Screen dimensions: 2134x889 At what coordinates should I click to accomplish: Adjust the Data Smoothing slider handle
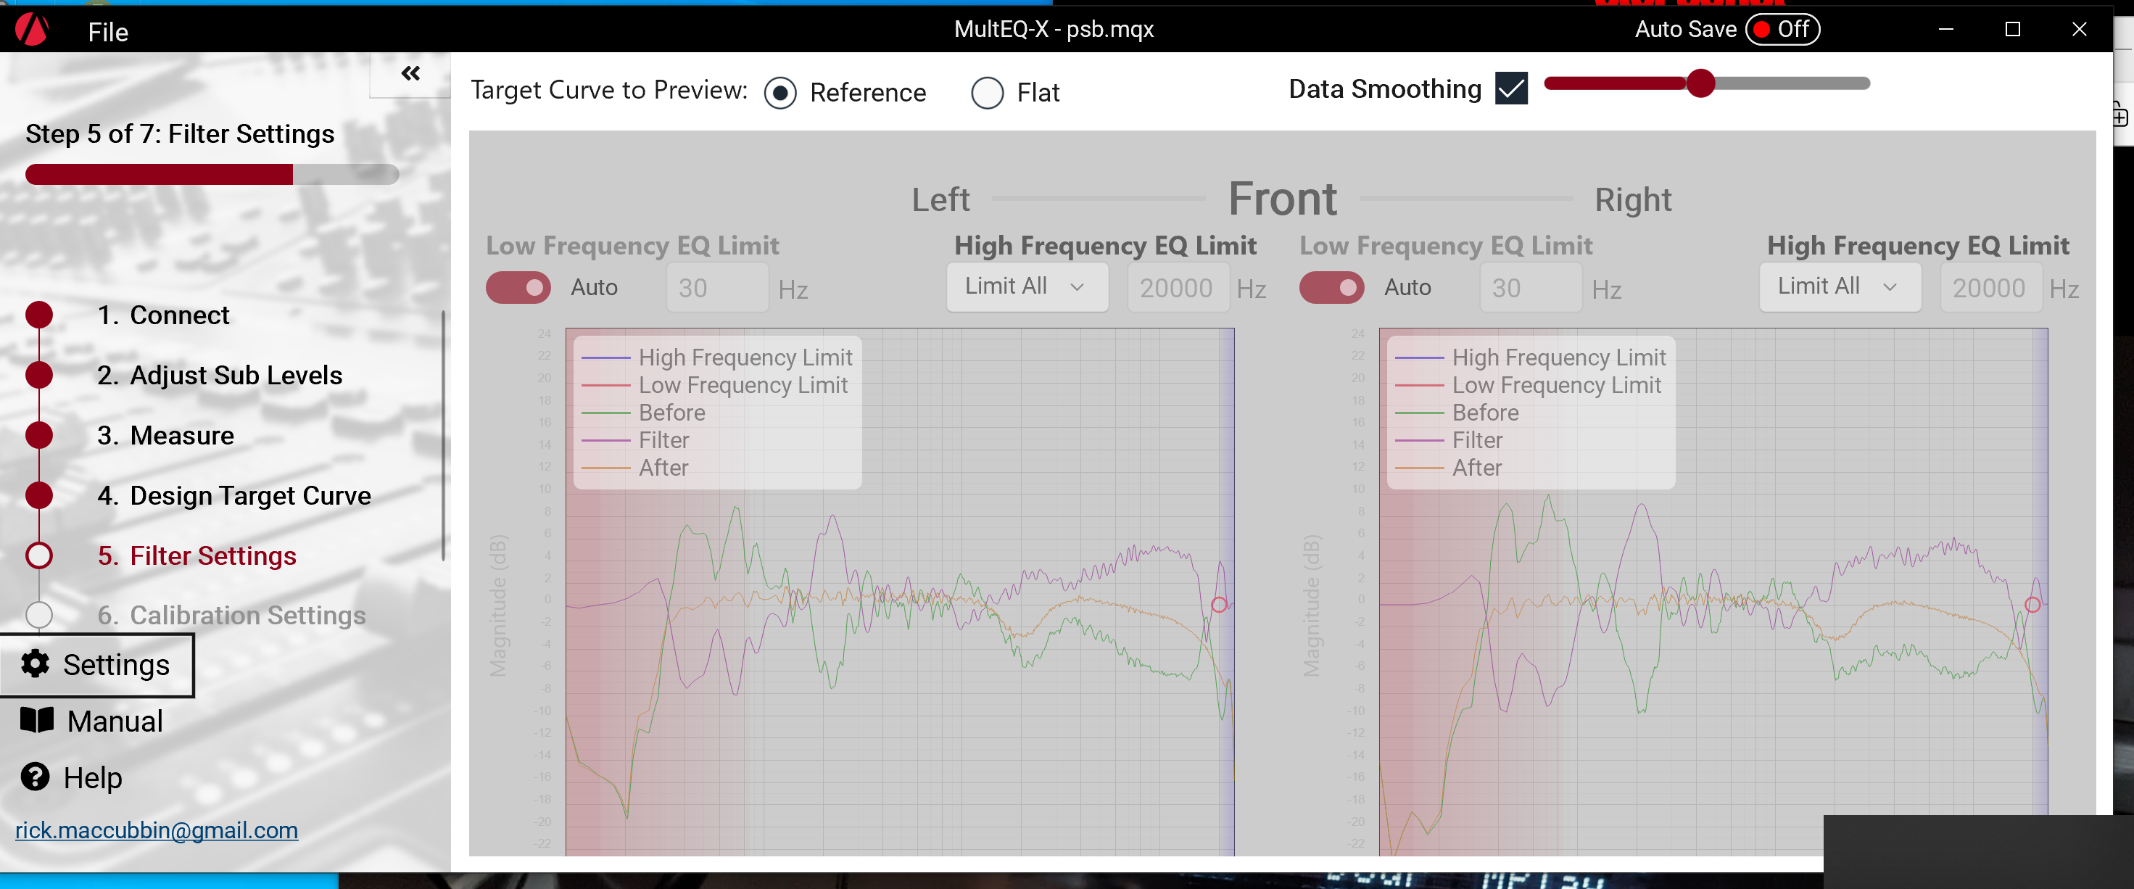click(x=1700, y=83)
